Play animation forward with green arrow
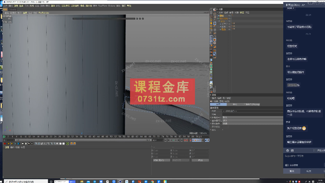Viewport: 325px width, 183px height. point(173,140)
